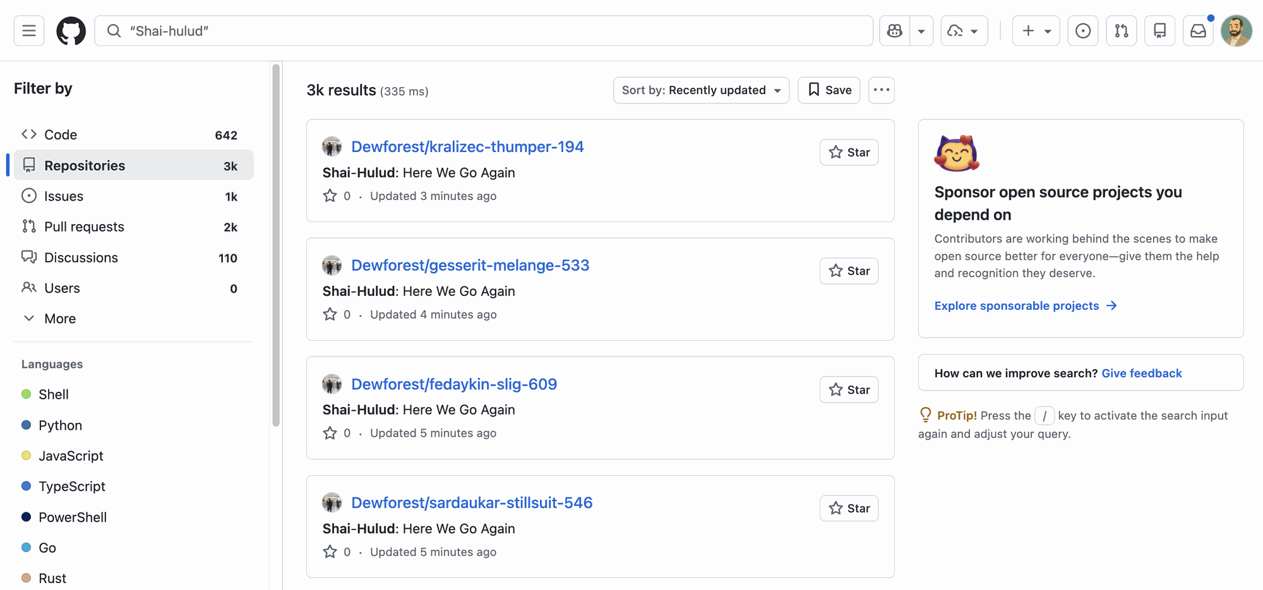
Task: Open notifications inbox
Action: [x=1198, y=31]
